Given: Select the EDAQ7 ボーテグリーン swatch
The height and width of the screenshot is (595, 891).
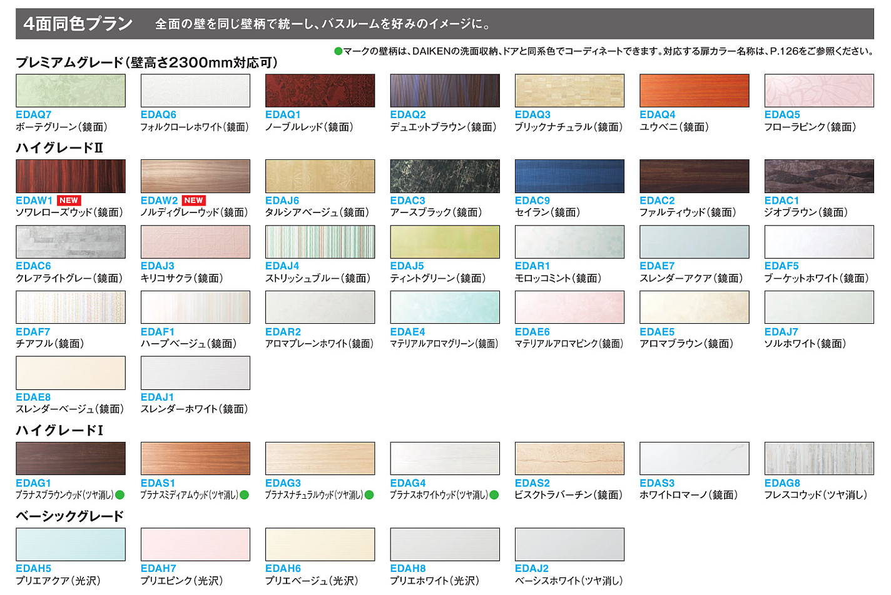Looking at the screenshot, I should 71,91.
